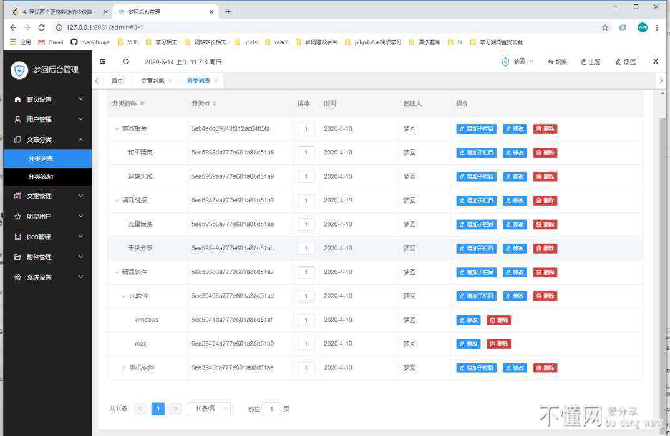Click pagination page 1 button
670x436 pixels.
[x=158, y=409]
